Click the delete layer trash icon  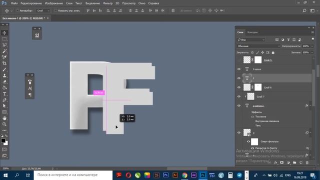307,162
